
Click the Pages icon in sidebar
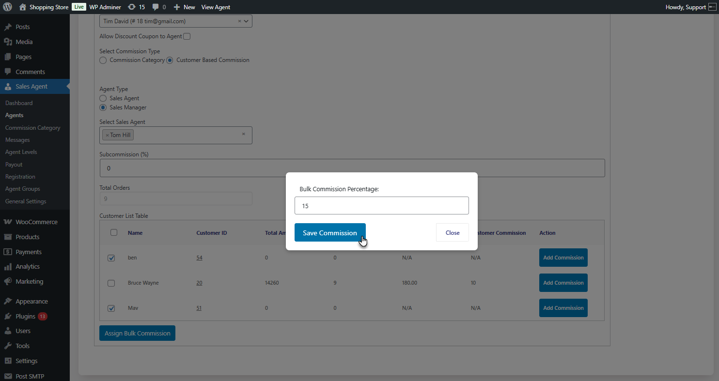(8, 57)
